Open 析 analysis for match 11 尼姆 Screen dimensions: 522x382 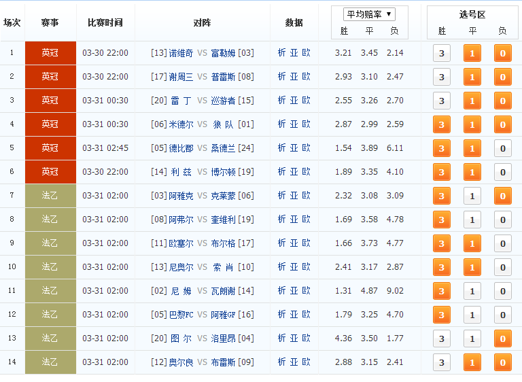click(x=281, y=291)
